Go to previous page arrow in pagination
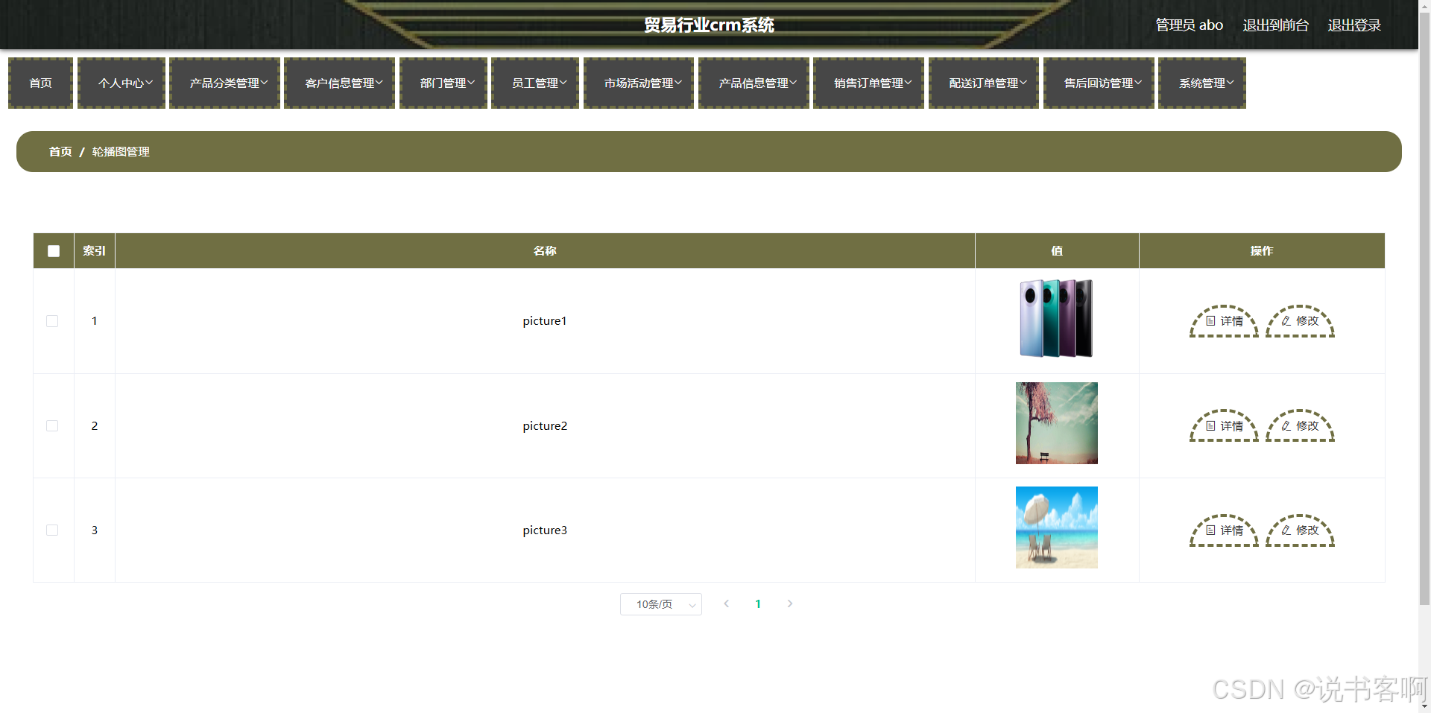Screen dimensions: 1431x713 726,603
